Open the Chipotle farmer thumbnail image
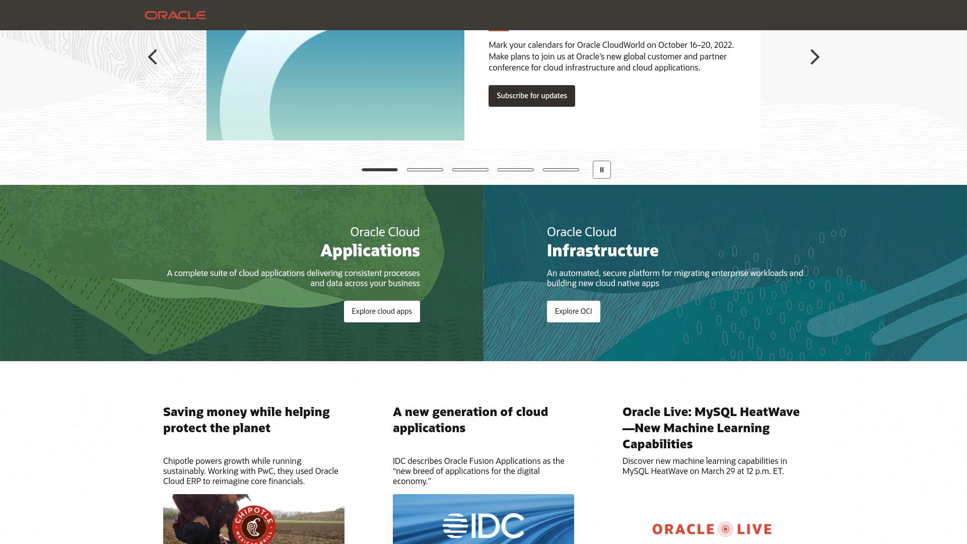Screen dimensions: 967x544 pos(254,519)
